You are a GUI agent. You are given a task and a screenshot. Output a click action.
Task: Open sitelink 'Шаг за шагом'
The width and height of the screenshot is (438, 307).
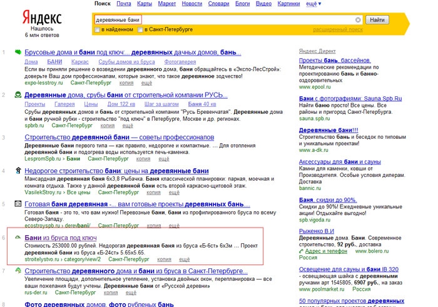[161, 104]
